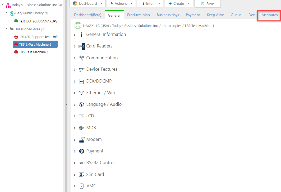The height and width of the screenshot is (192, 281).
Task: Click the card reader icon
Action: (81, 46)
